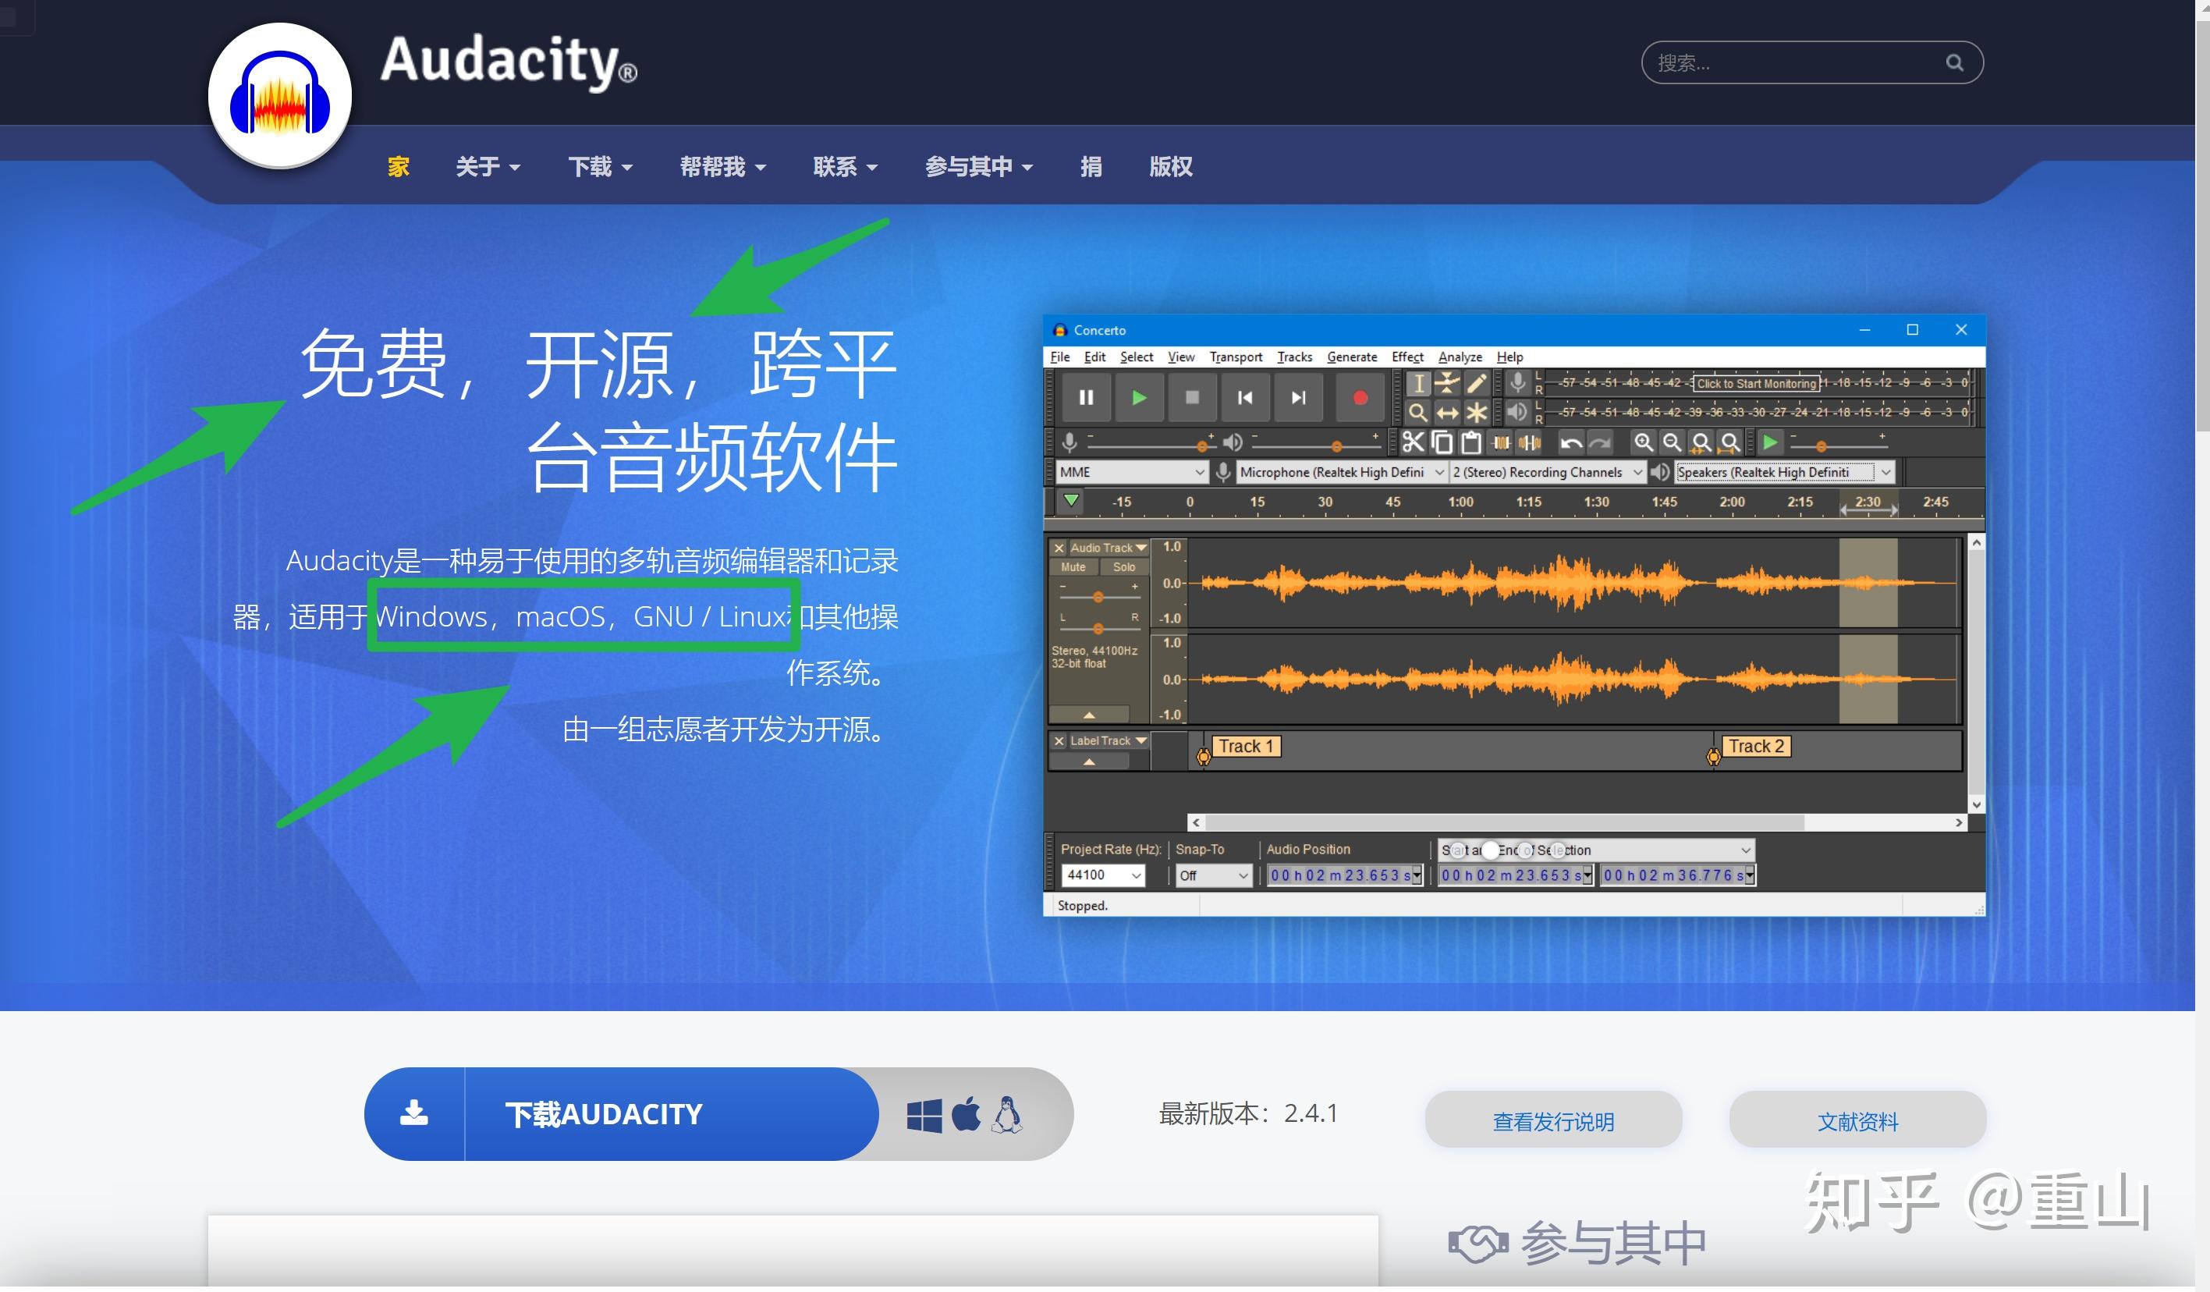The width and height of the screenshot is (2210, 1292).
Task: Select the scissors Cut tool icon
Action: coord(1412,443)
